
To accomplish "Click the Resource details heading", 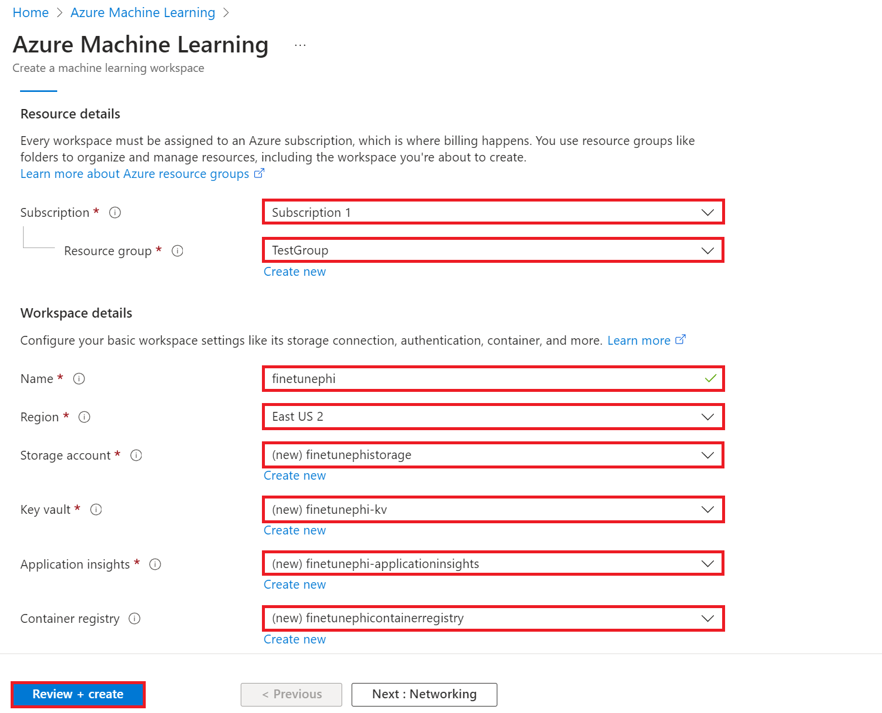I will pos(70,114).
